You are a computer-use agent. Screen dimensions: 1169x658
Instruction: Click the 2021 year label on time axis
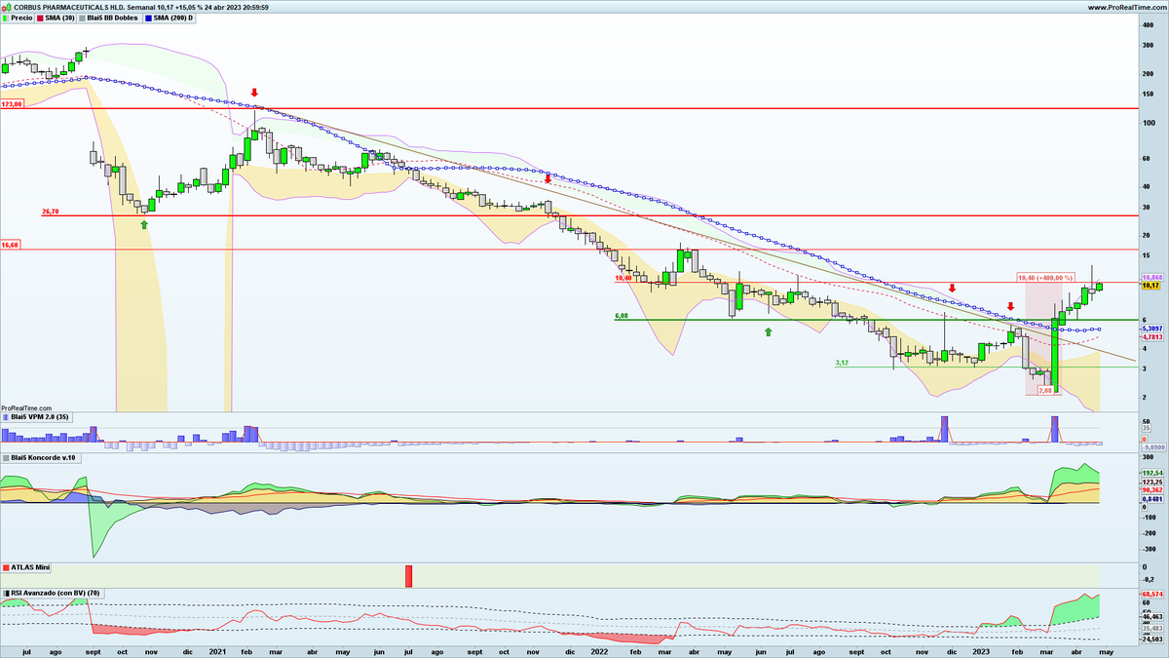click(217, 650)
